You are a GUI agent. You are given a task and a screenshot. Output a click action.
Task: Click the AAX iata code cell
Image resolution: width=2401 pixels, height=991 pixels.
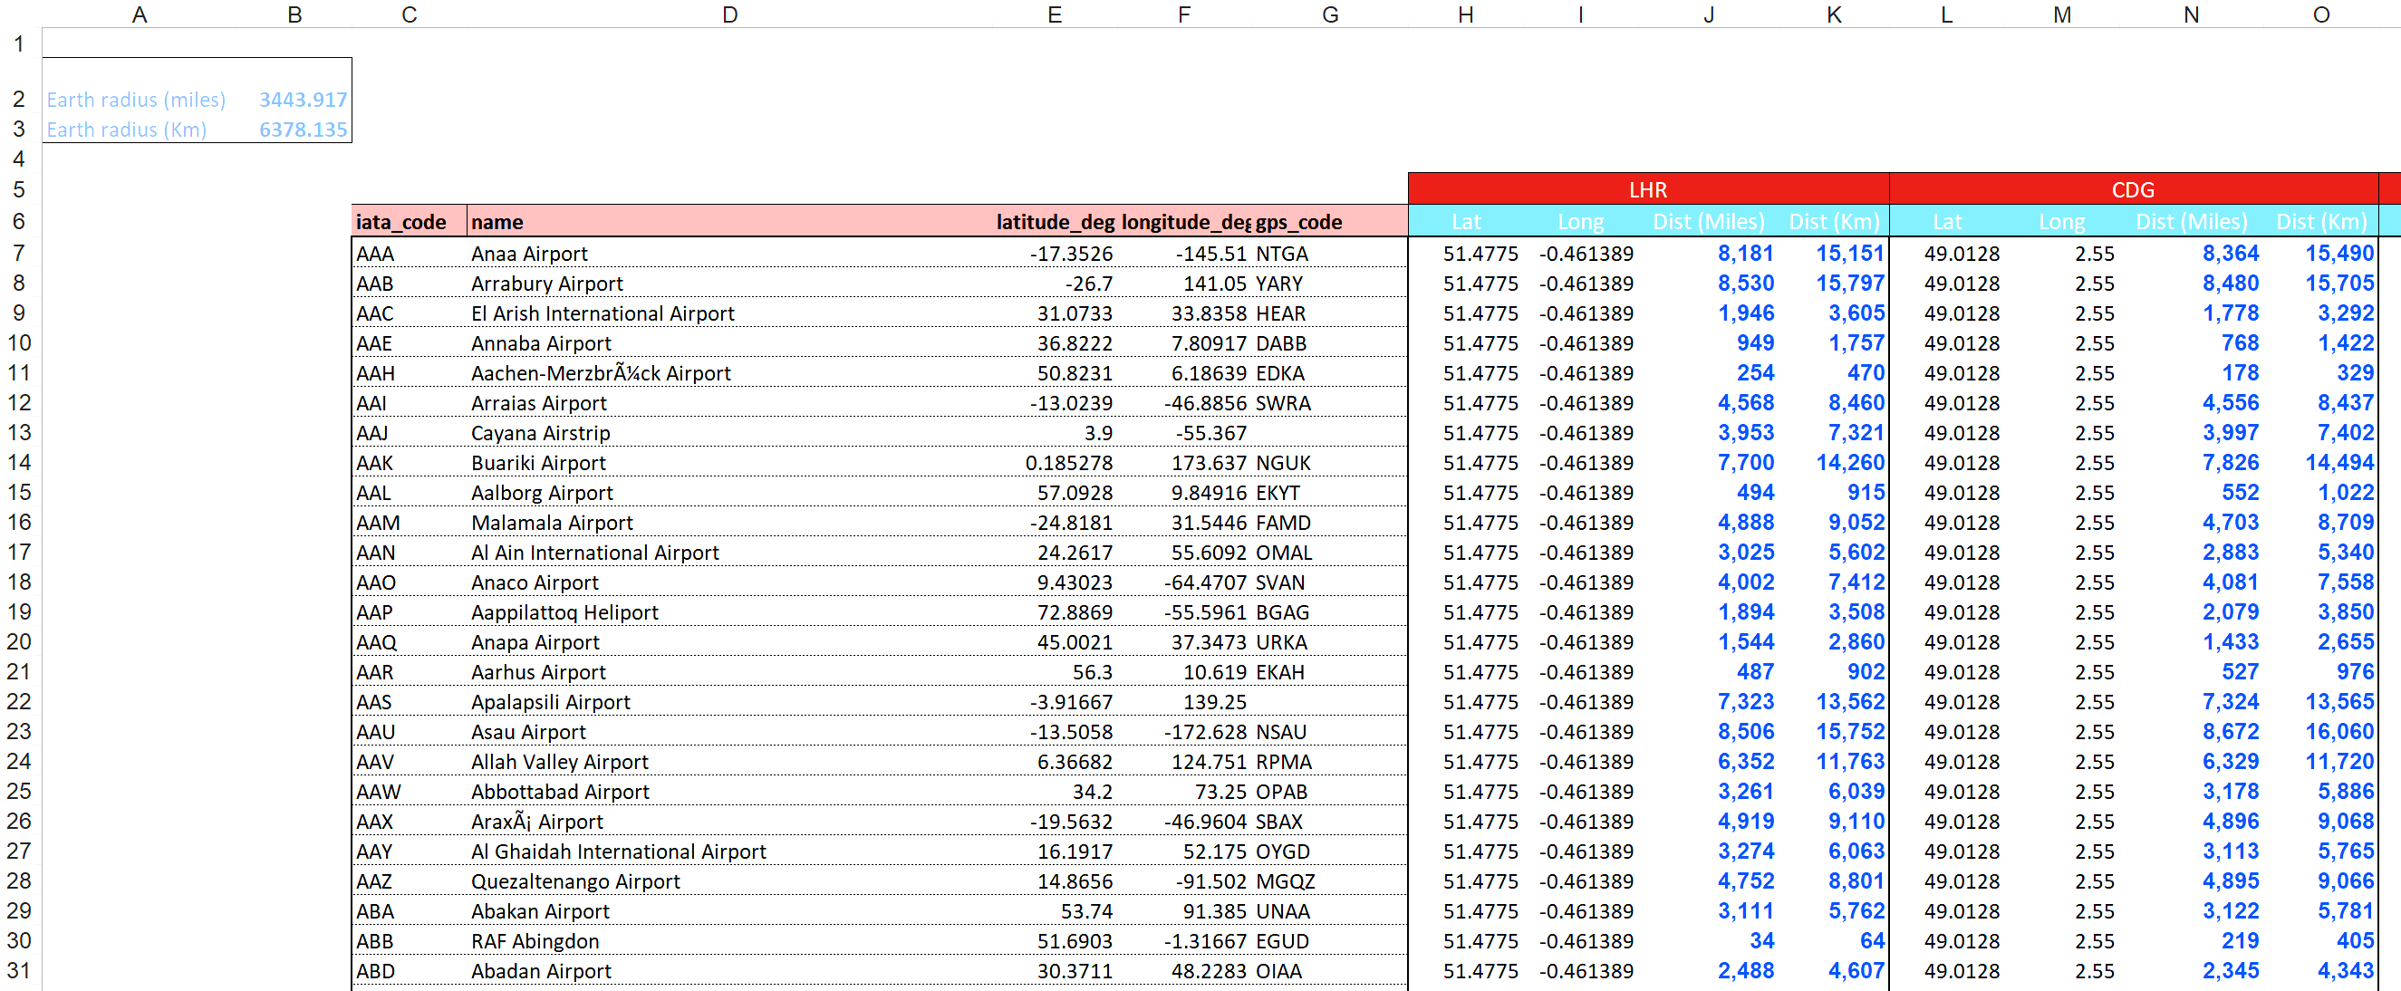[410, 822]
